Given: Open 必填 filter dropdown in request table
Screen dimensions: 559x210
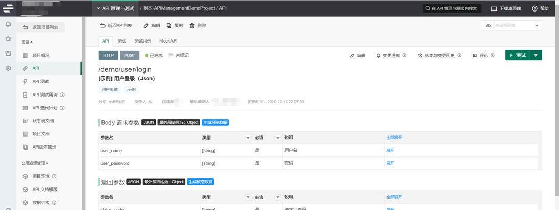Looking at the screenshot, I should click(x=278, y=138).
